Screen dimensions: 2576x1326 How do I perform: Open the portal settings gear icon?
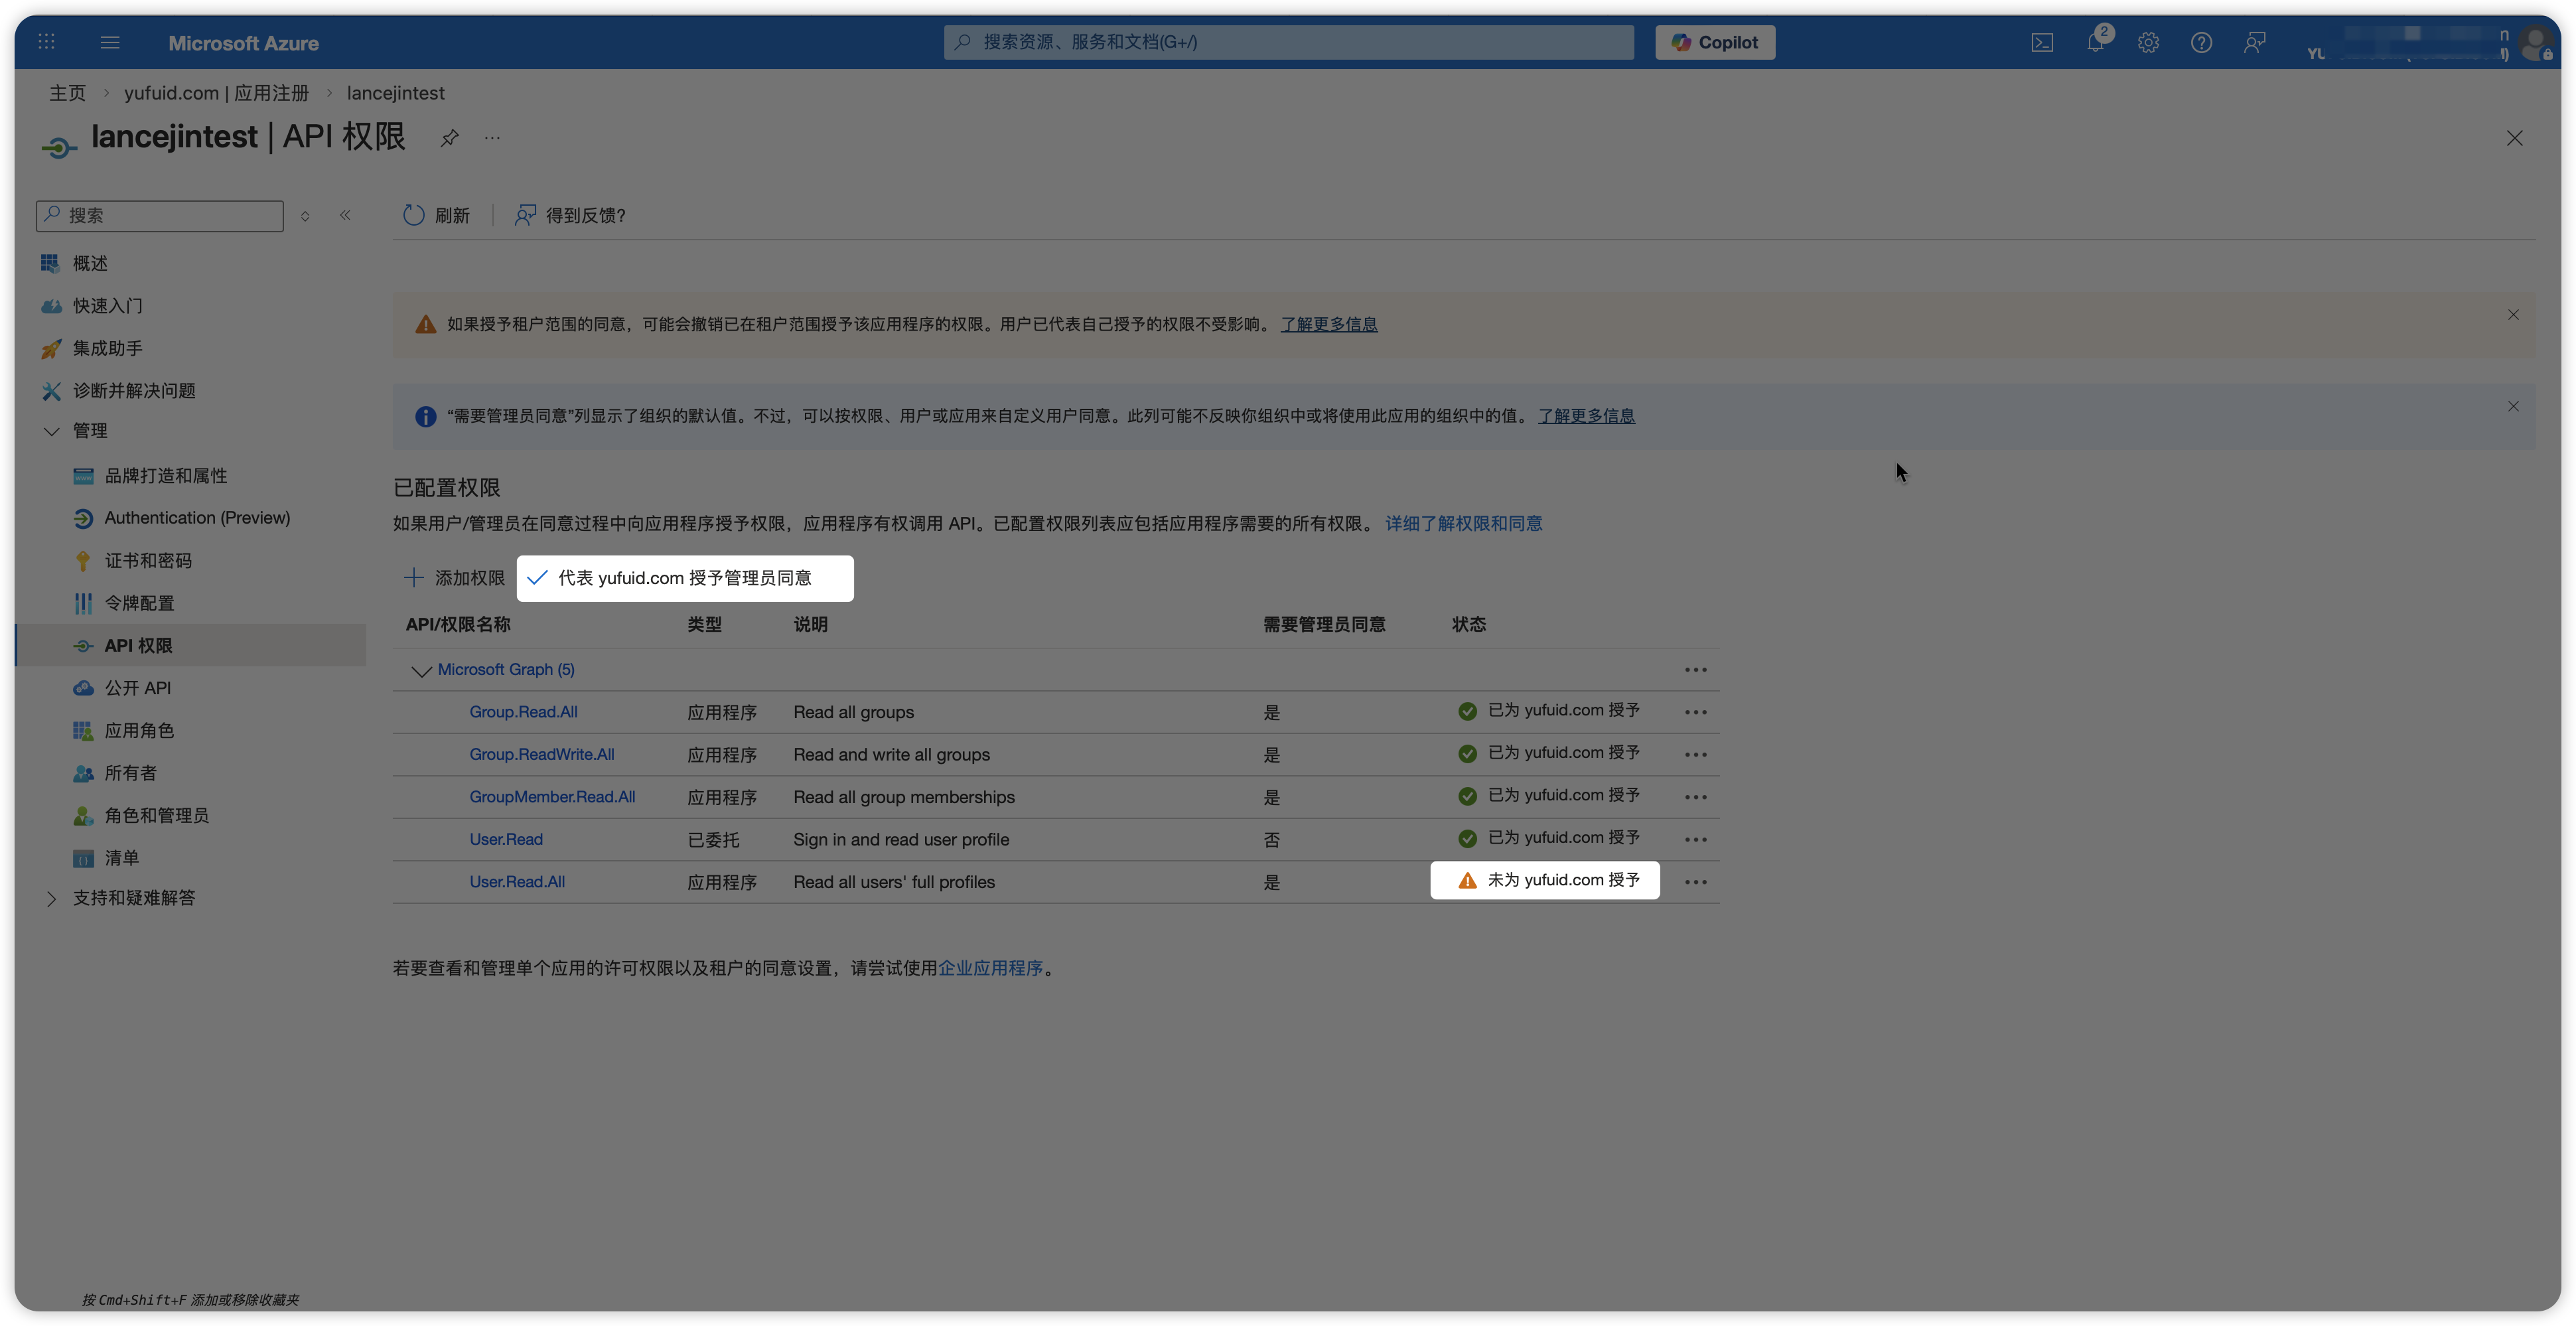click(x=2148, y=43)
